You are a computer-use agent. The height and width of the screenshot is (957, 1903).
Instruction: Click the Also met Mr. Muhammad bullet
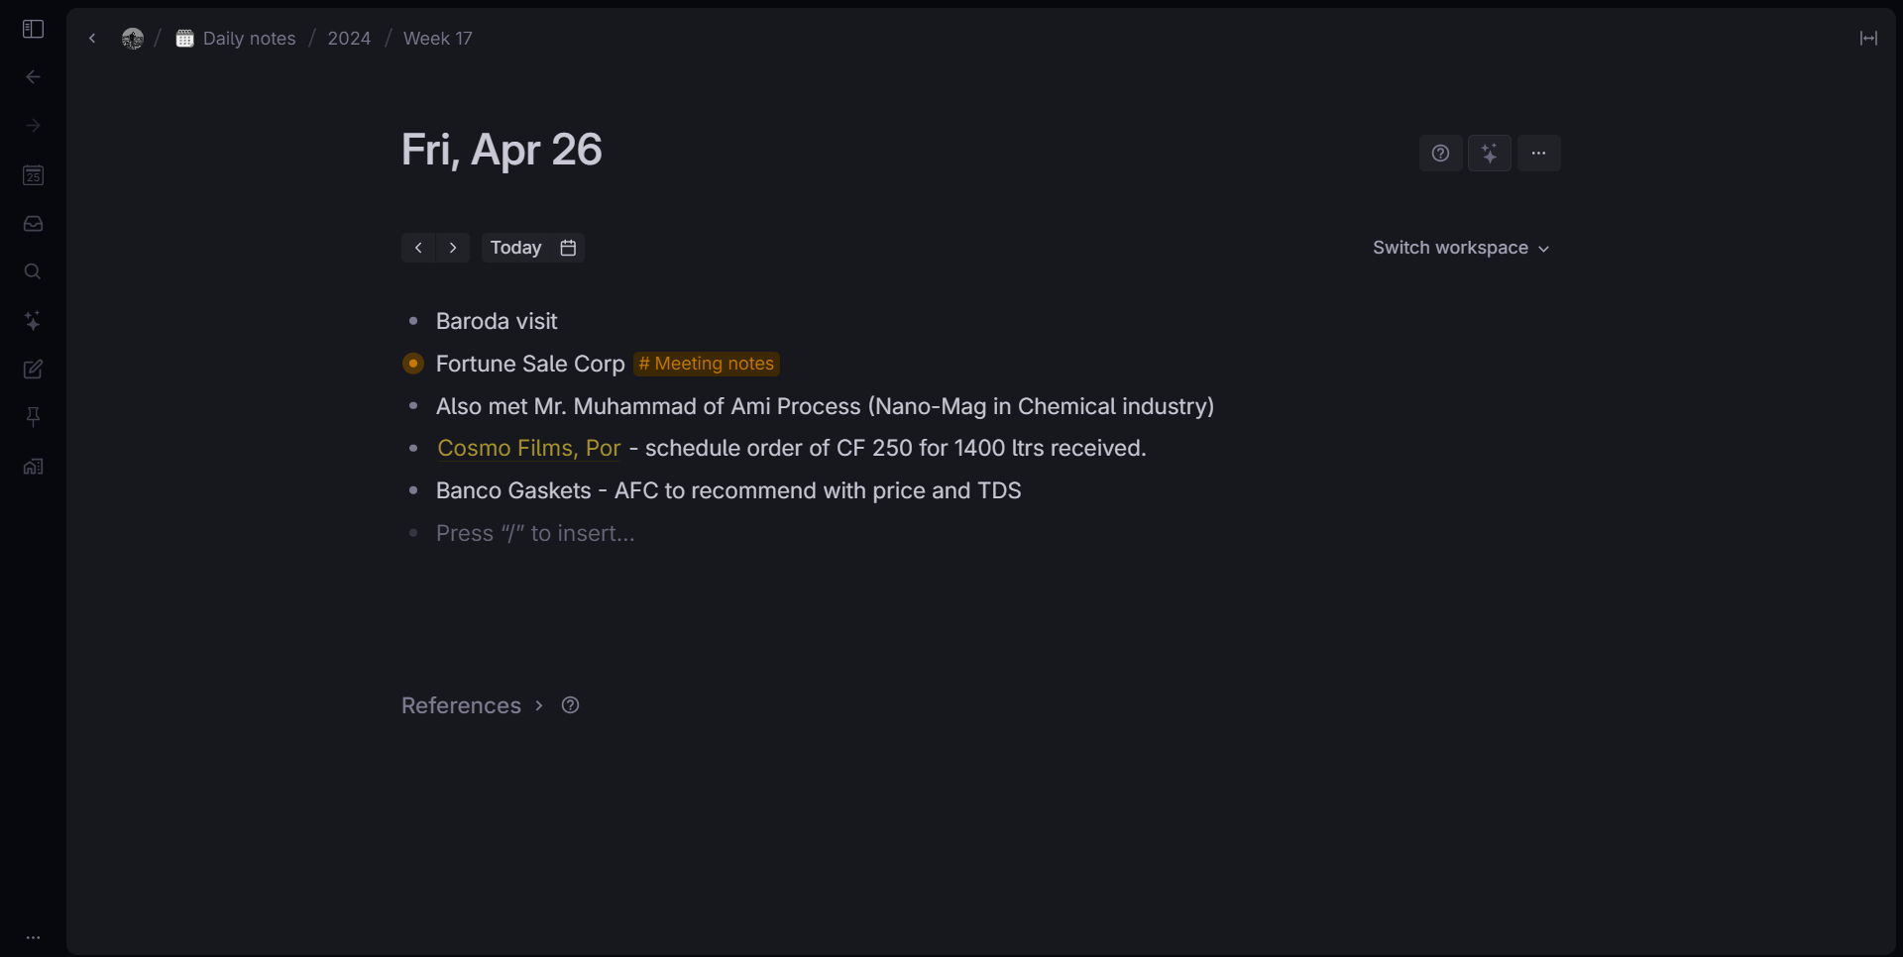(x=413, y=406)
